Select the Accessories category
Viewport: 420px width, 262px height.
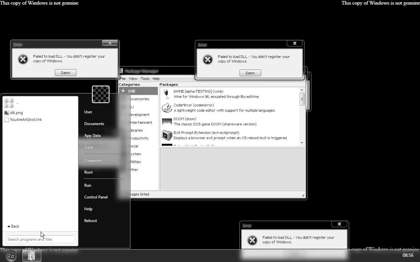point(138,99)
